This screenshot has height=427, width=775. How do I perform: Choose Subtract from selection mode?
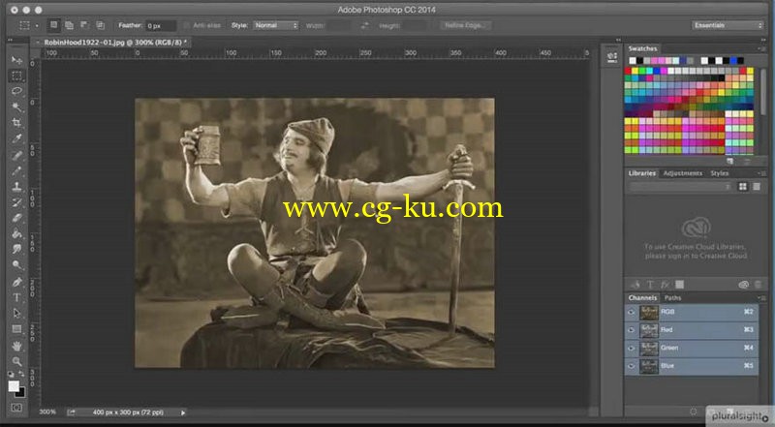pyautogui.click(x=84, y=25)
